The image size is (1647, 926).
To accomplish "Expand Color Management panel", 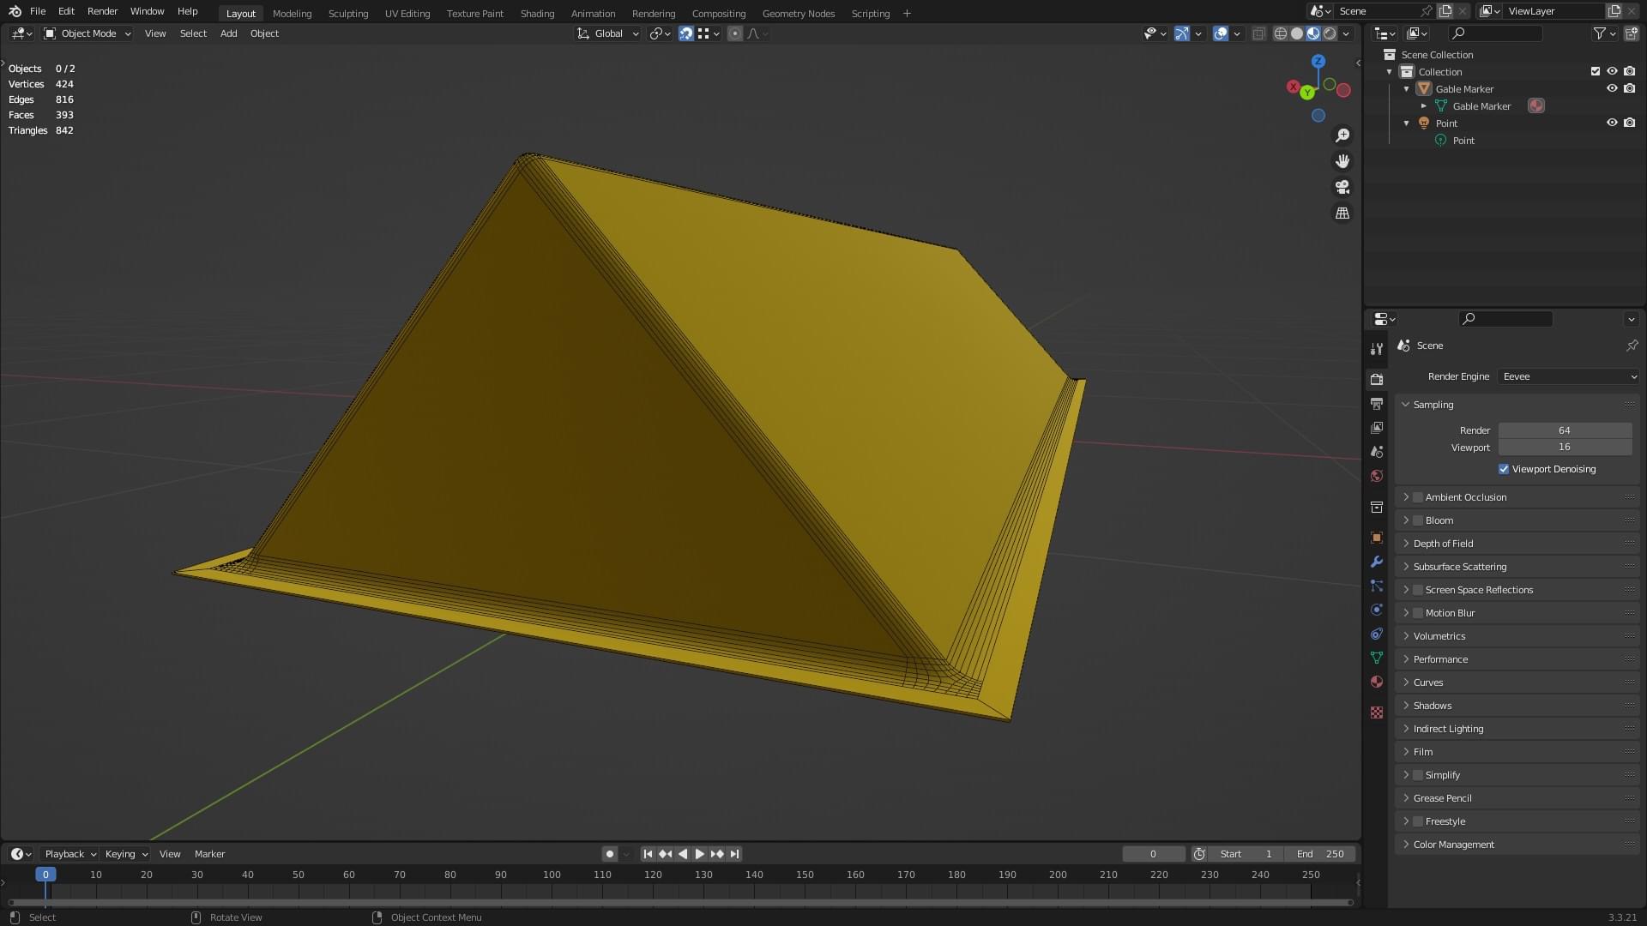I will click(x=1517, y=845).
